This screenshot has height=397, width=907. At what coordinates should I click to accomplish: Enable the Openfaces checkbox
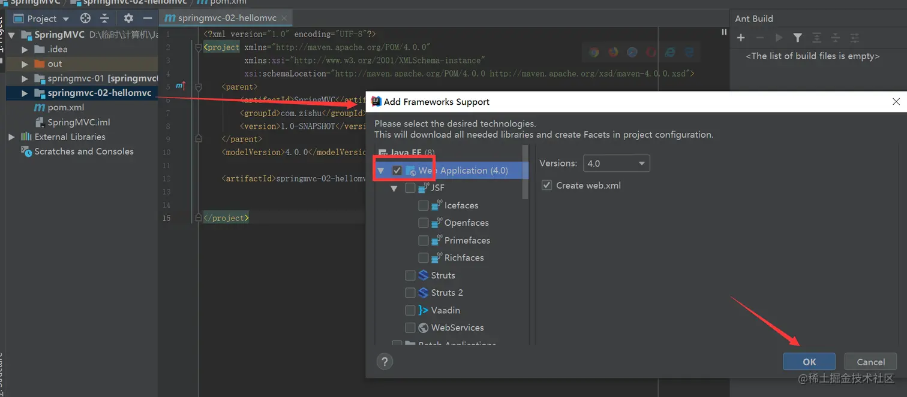click(x=424, y=223)
